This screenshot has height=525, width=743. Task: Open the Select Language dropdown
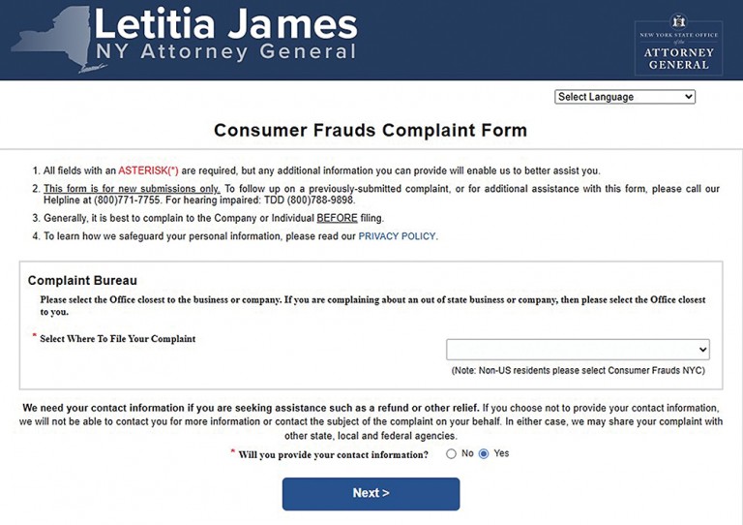(x=625, y=97)
